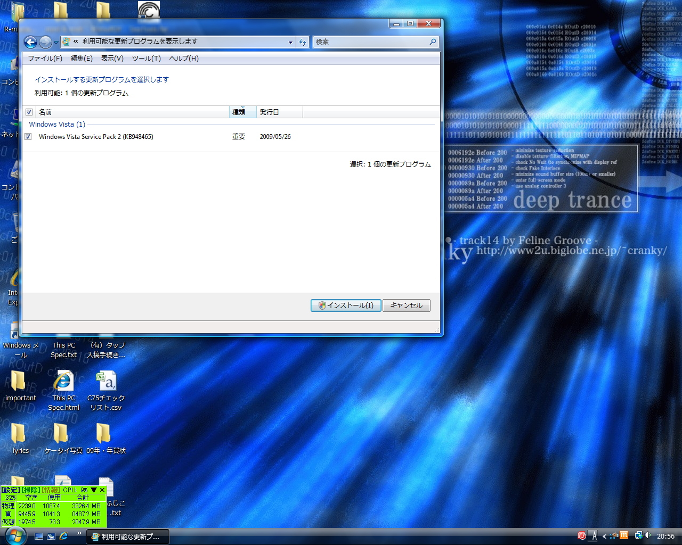Focus the 検索 search box
The height and width of the screenshot is (545, 682).
(x=370, y=42)
